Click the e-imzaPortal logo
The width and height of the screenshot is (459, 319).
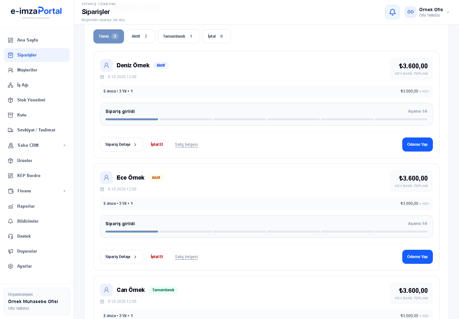pyautogui.click(x=36, y=12)
